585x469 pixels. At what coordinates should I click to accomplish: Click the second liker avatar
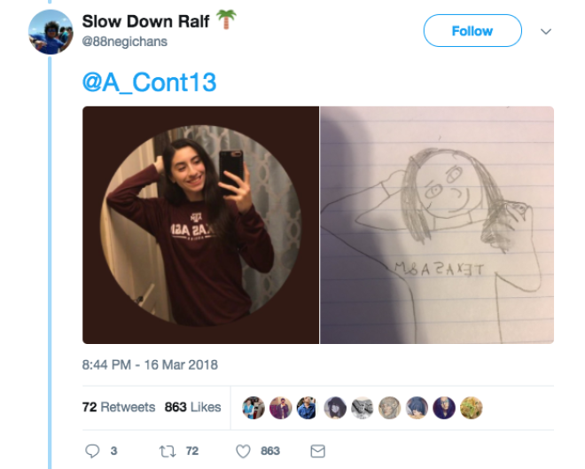click(x=281, y=408)
